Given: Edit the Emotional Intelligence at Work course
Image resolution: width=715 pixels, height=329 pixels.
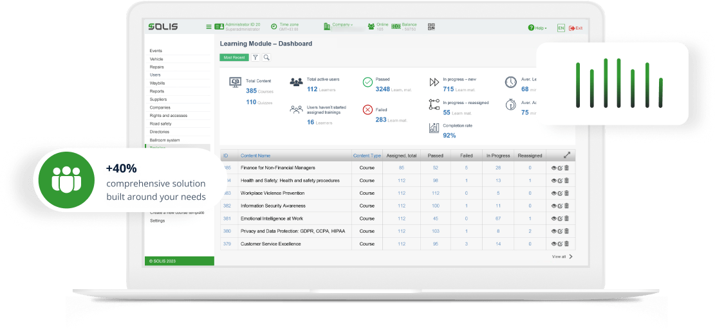Looking at the screenshot, I should [x=560, y=219].
